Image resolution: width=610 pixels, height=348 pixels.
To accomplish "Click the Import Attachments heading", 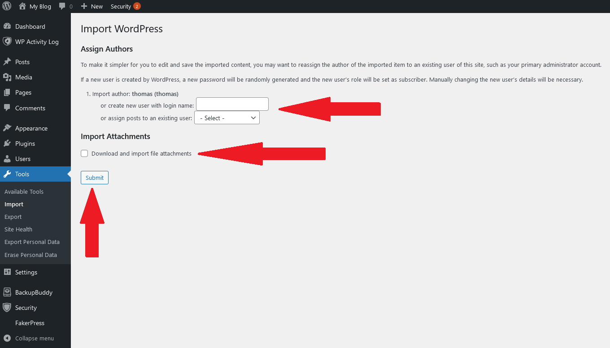I will pyautogui.click(x=115, y=136).
